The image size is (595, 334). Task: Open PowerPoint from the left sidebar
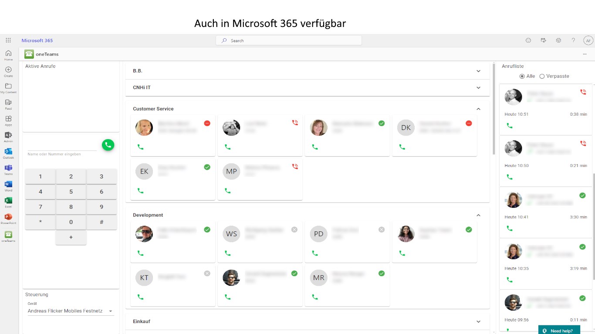[x=8, y=217]
